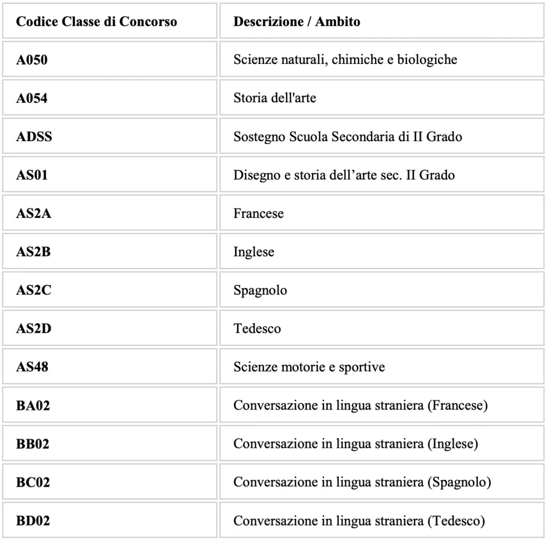Click Disegno e storia dell'arte description

click(344, 175)
